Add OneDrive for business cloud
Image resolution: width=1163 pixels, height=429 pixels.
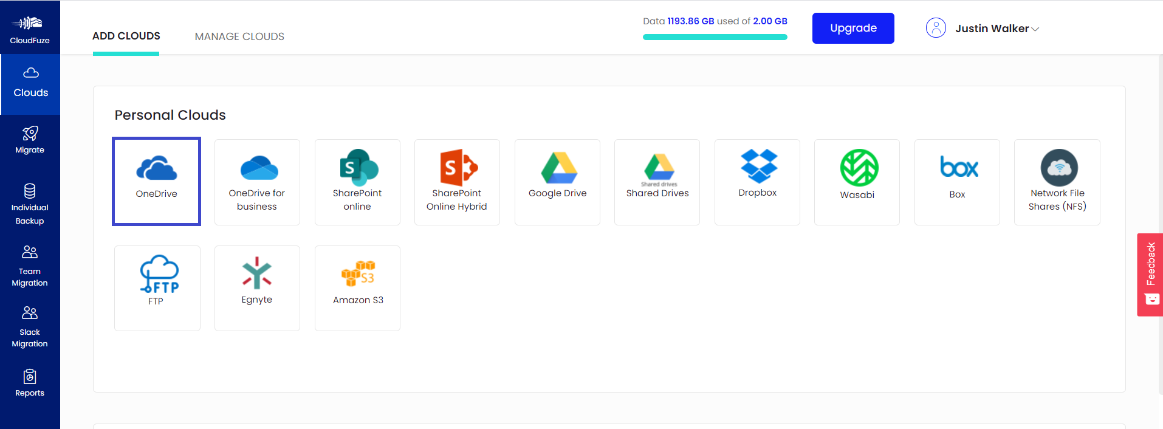(257, 182)
